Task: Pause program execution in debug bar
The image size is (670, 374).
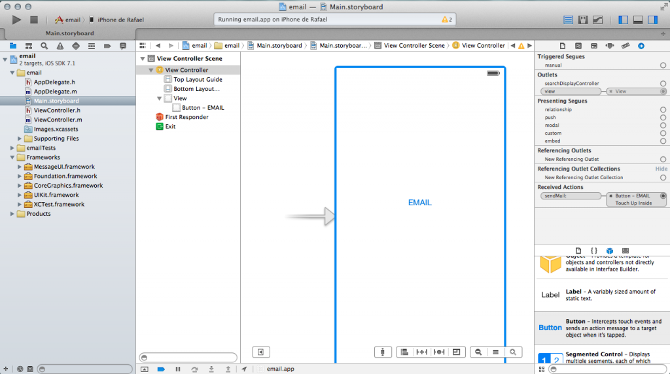Action: (x=177, y=369)
